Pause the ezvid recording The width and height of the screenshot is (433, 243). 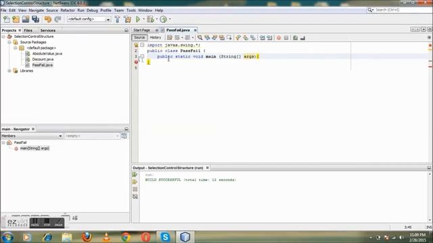tap(35, 223)
